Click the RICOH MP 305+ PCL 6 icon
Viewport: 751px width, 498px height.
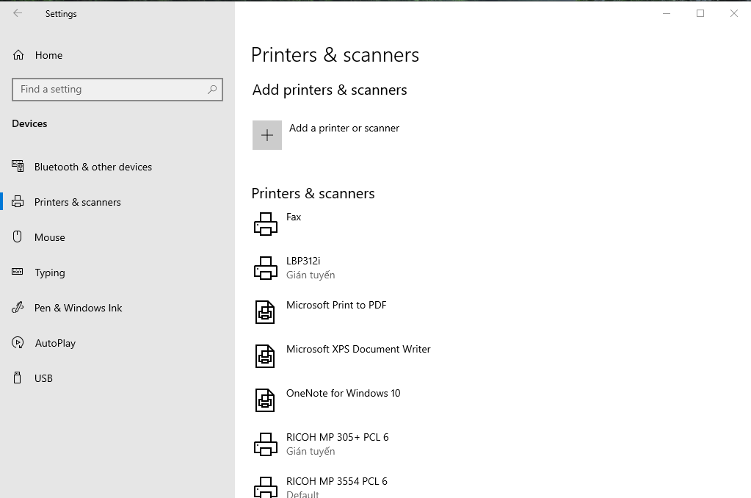(266, 444)
